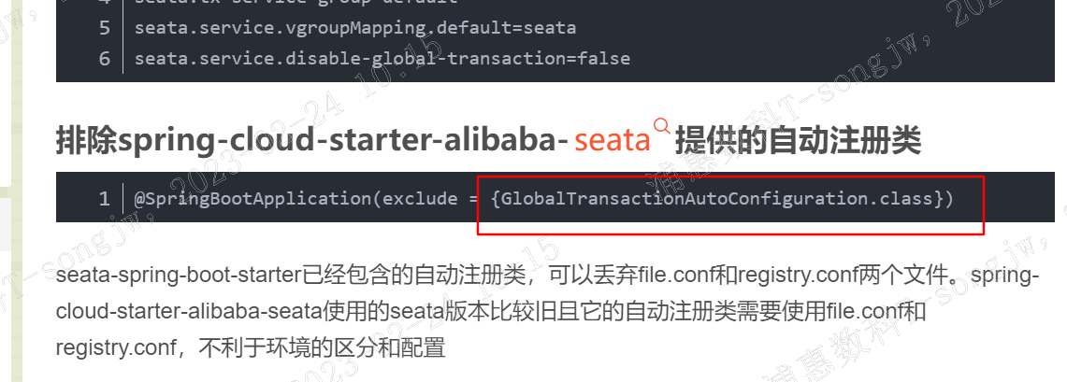Screen dimensions: 1067x382
Task: Click line number 1 of SpringBootApplication snippet
Action: (104, 199)
